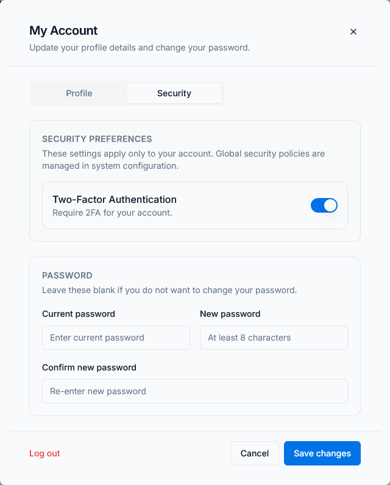
Task: Save changes to the account
Action: (322, 453)
